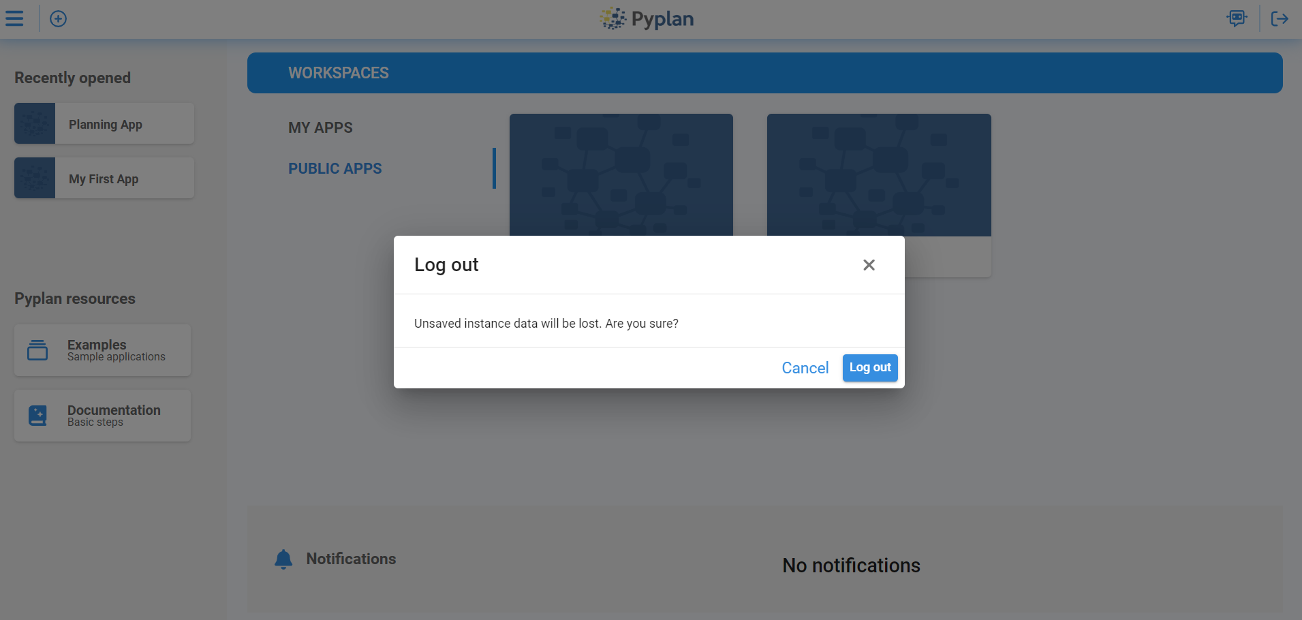Click the Pyplan logo in header
This screenshot has width=1302, height=620.
point(647,19)
